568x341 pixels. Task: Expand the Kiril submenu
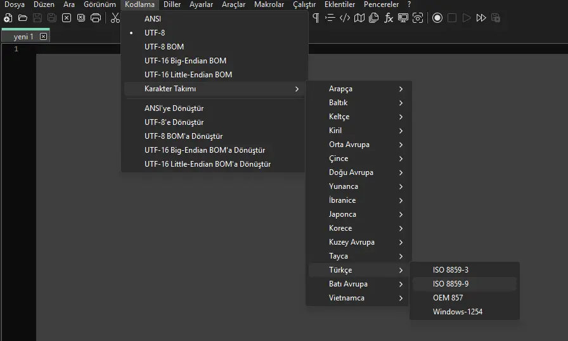pyautogui.click(x=359, y=131)
